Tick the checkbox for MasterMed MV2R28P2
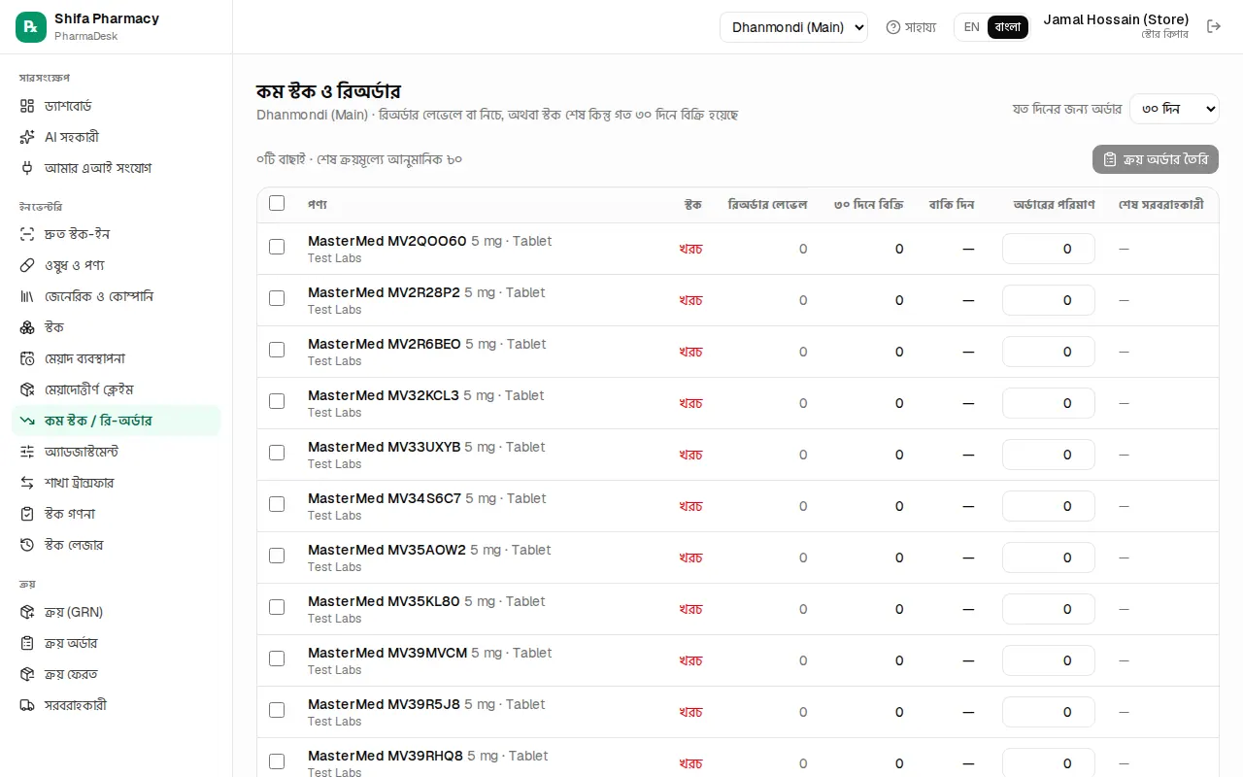 (x=277, y=298)
